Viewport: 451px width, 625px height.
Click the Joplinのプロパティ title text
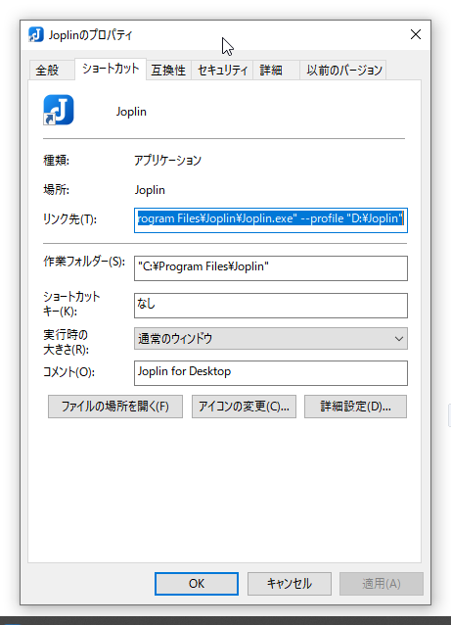(90, 35)
